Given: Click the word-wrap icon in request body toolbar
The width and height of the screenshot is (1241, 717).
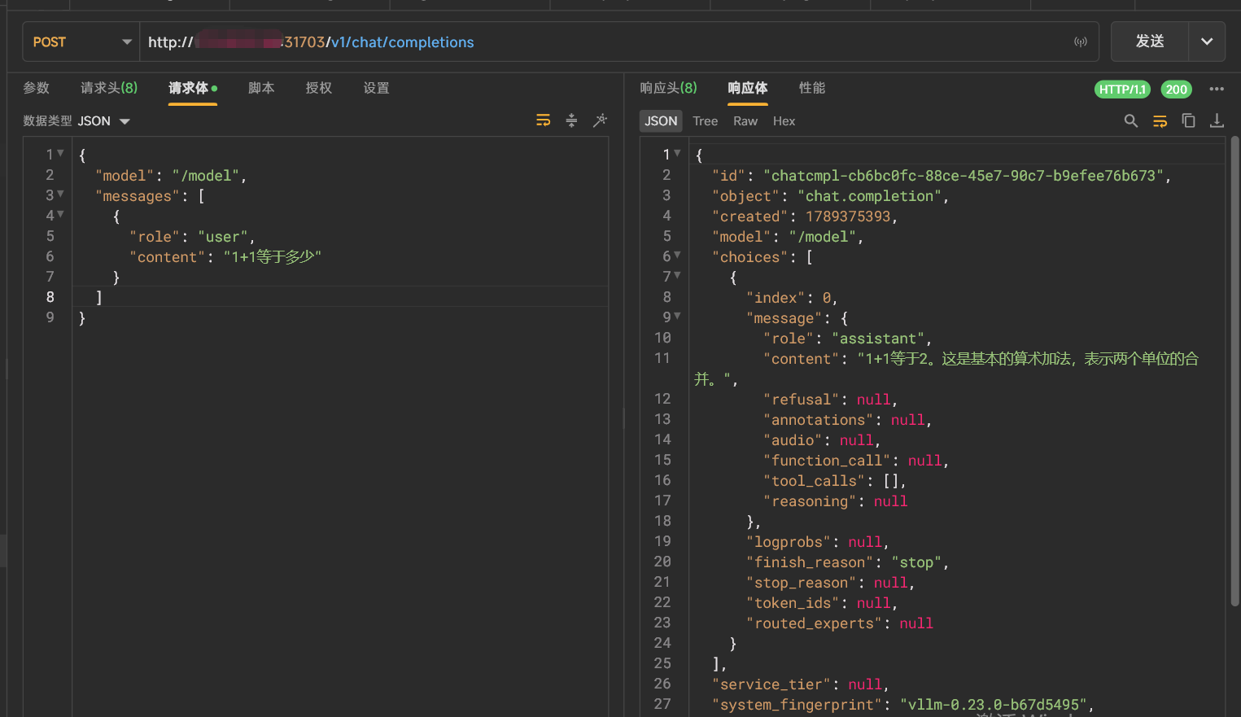Looking at the screenshot, I should pos(544,120).
